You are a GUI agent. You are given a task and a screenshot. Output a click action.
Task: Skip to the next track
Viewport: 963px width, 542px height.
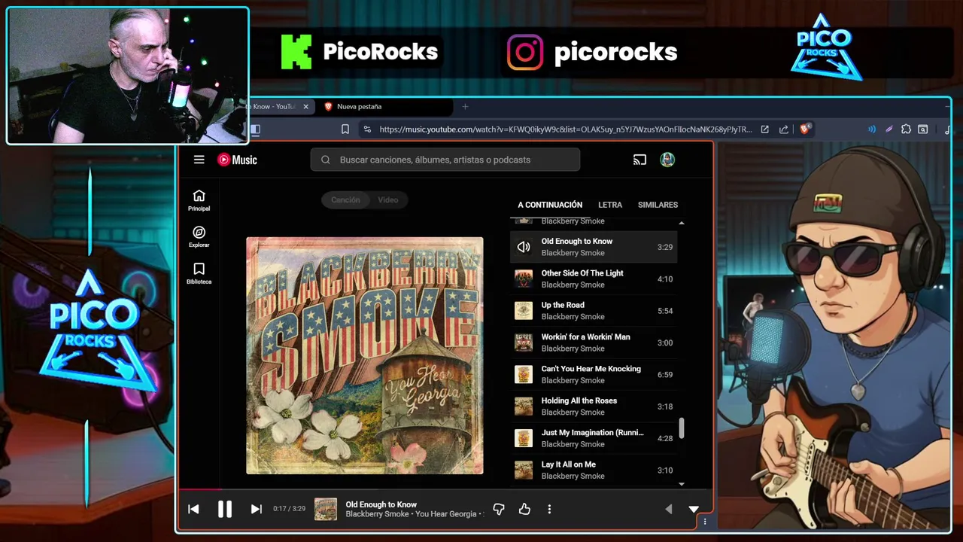pos(256,510)
